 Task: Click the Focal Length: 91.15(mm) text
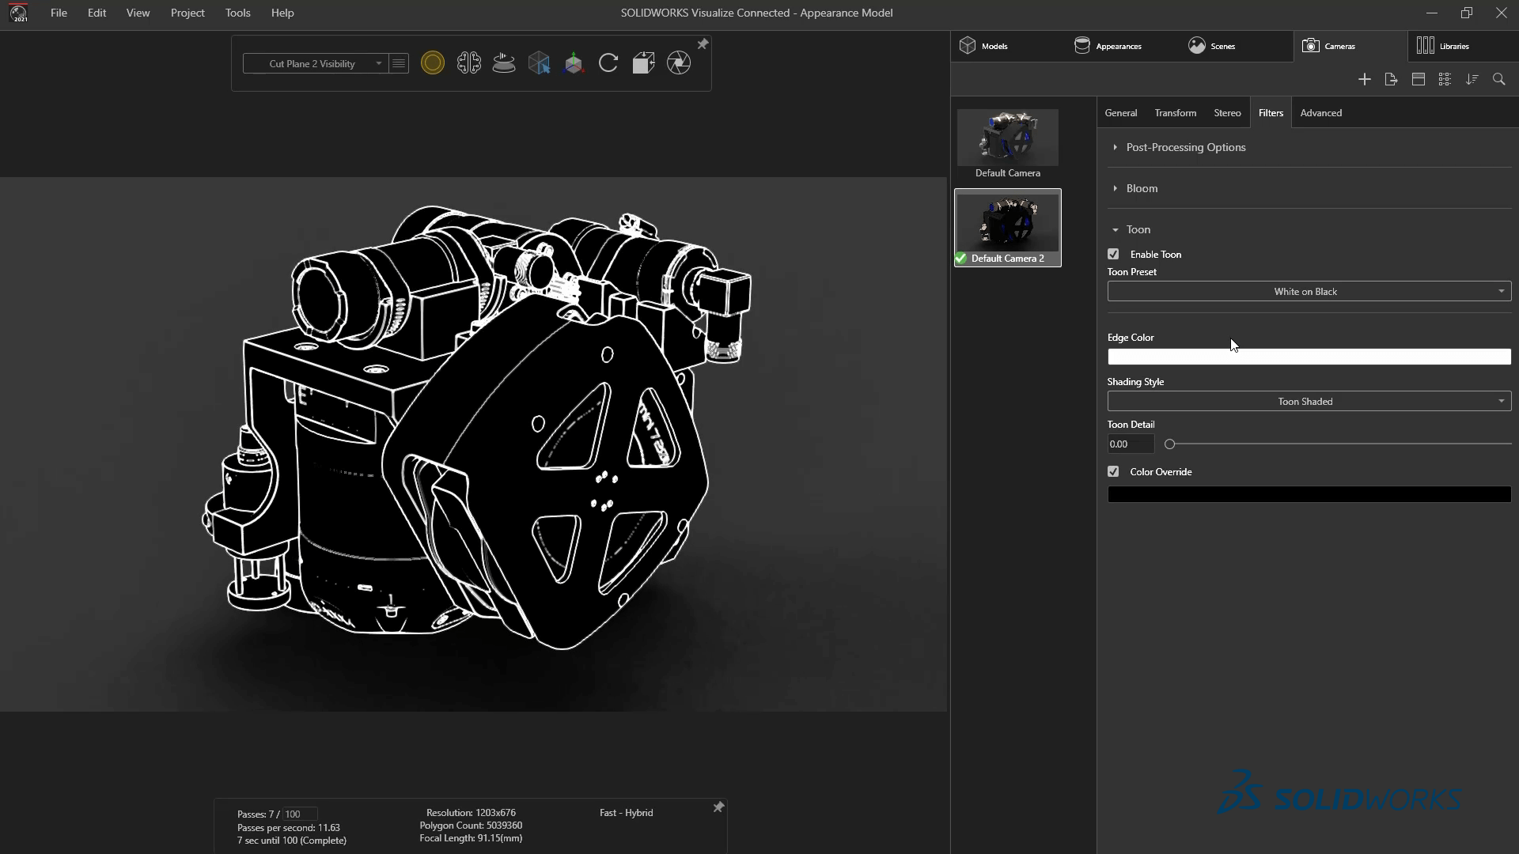471,837
